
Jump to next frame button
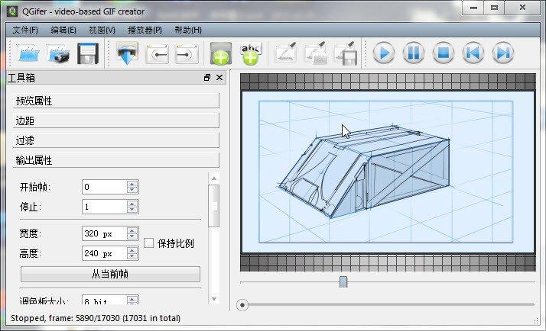tap(502, 53)
